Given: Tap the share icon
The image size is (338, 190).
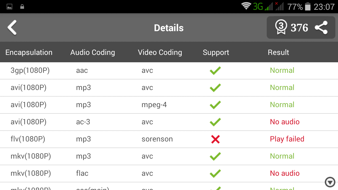Looking at the screenshot, I should (x=321, y=28).
